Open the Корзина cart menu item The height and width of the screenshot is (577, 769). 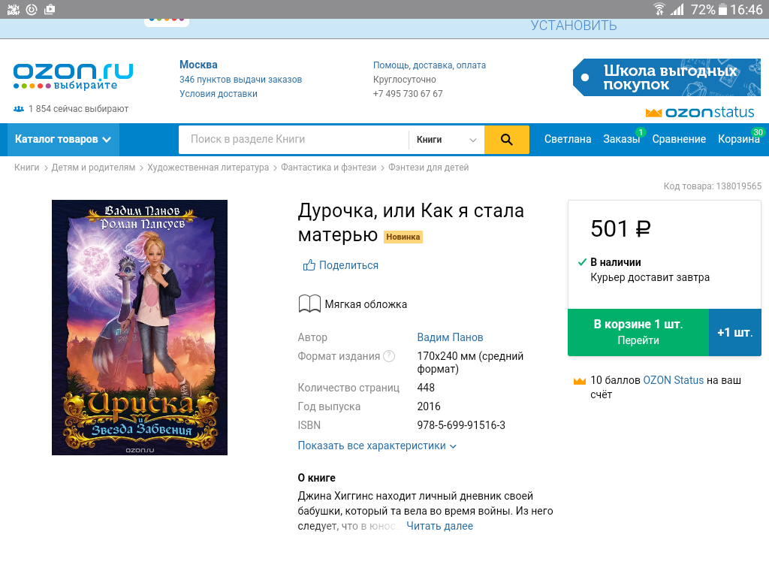[x=739, y=139]
